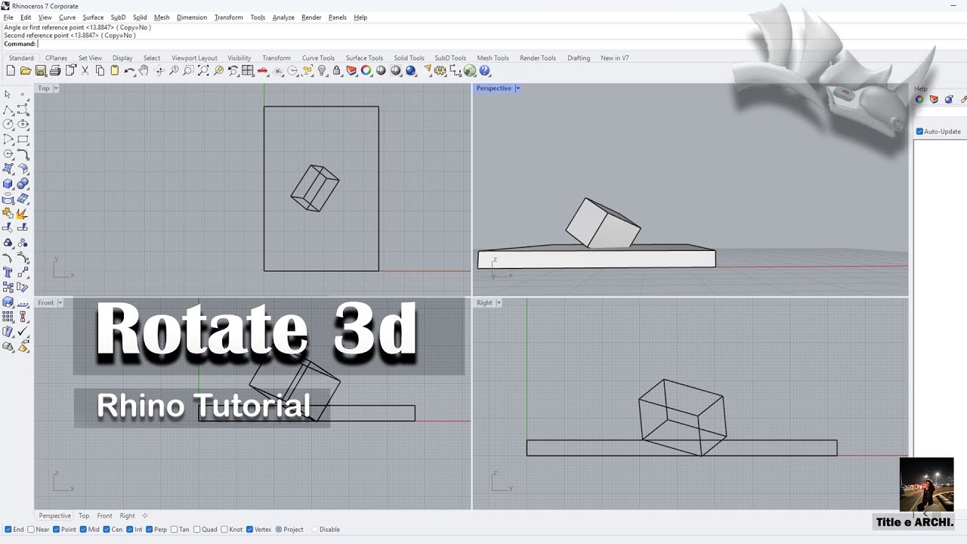This screenshot has width=967, height=544.
Task: Click the light bulb hide/show icon
Action: 322,70
